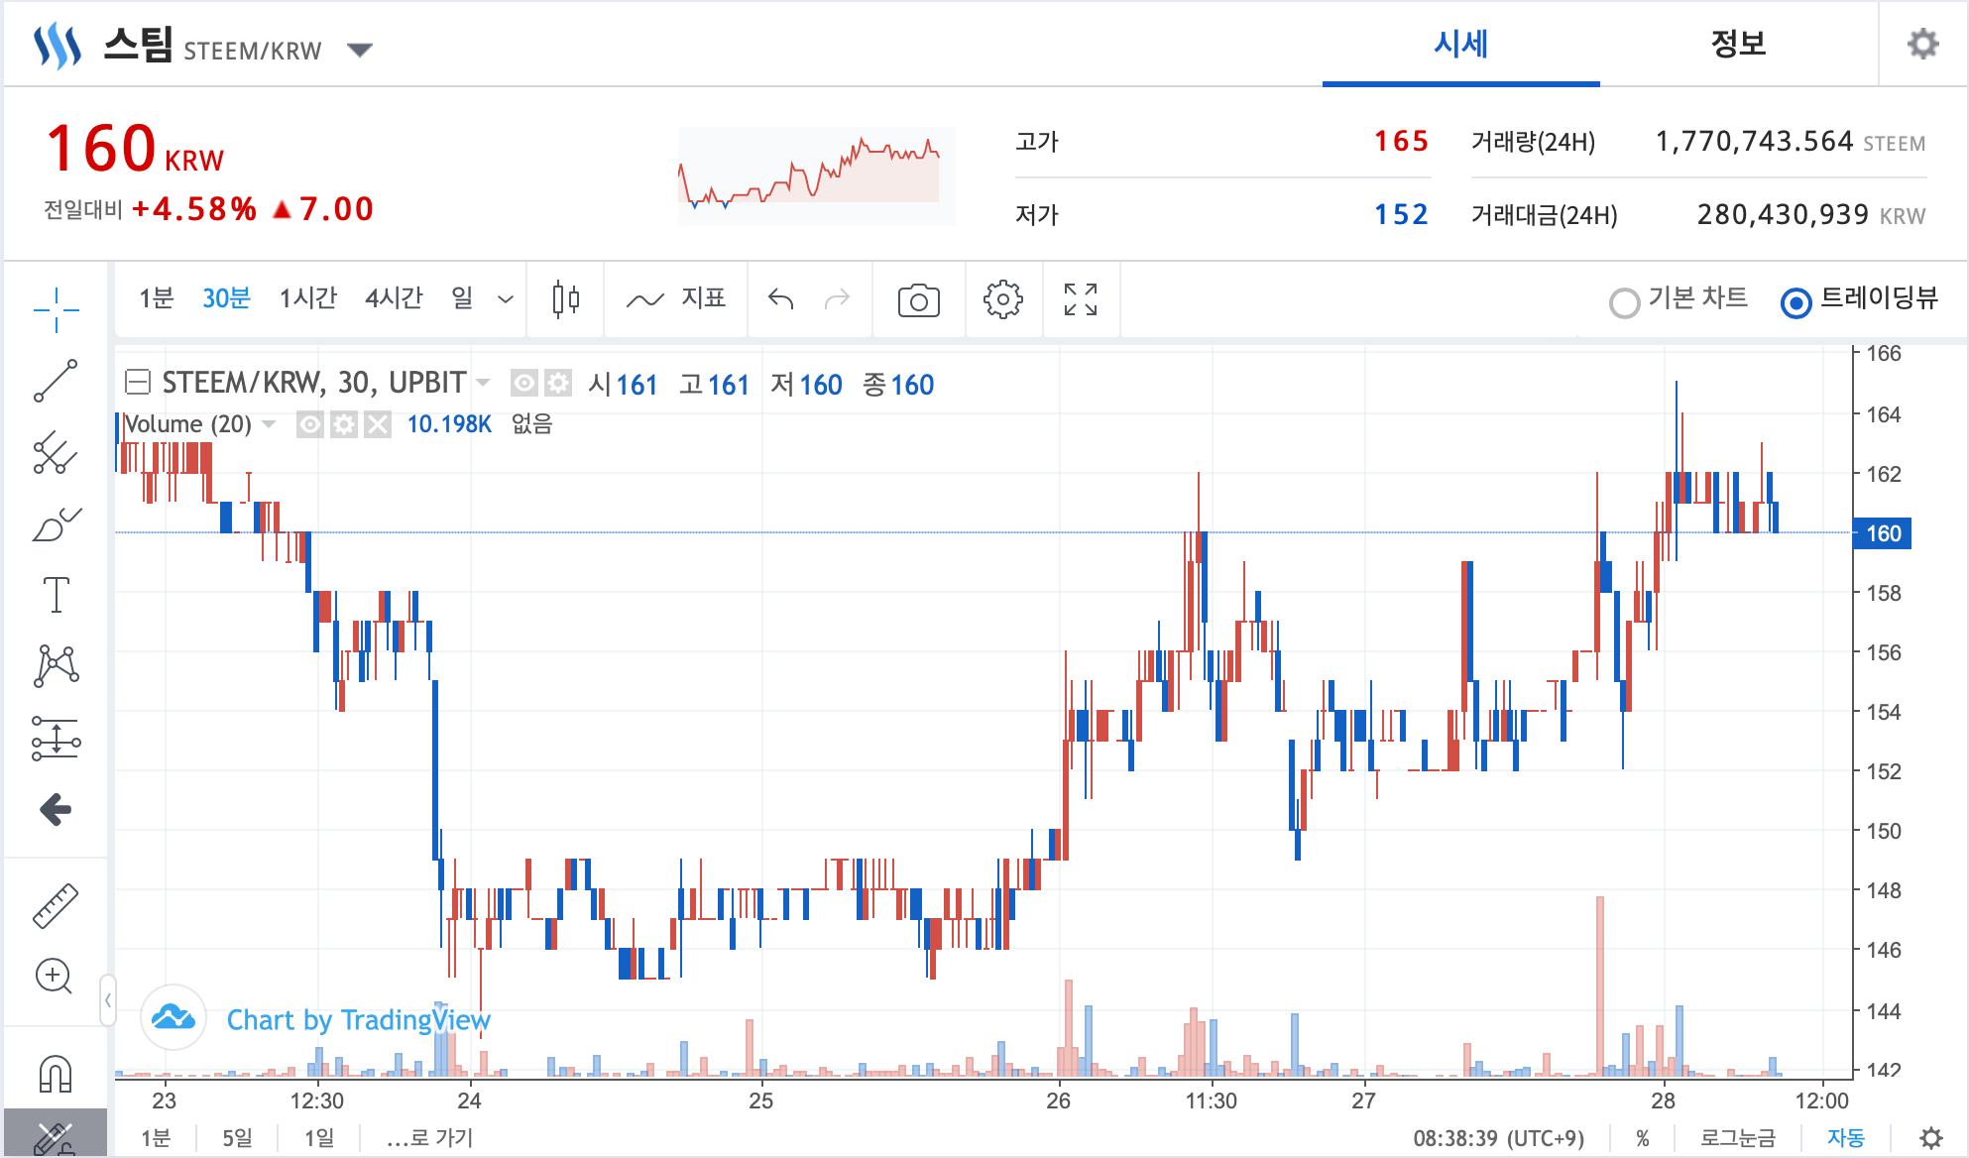Click the 160 current price label on axis

point(1882,533)
